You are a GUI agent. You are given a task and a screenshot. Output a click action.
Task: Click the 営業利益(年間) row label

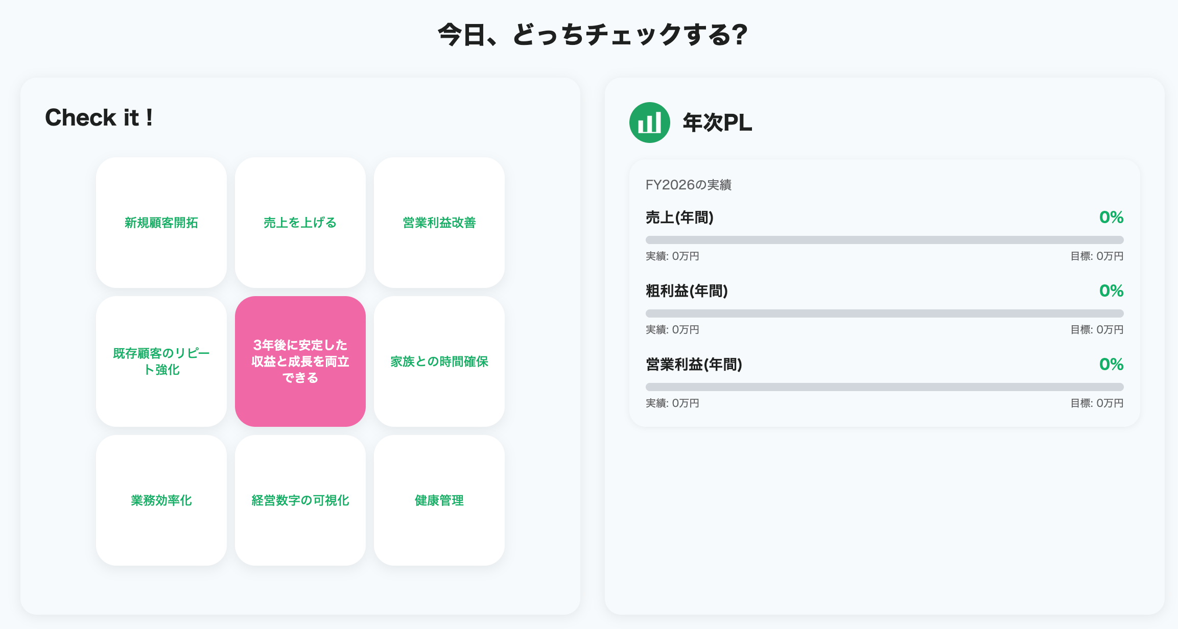[694, 365]
